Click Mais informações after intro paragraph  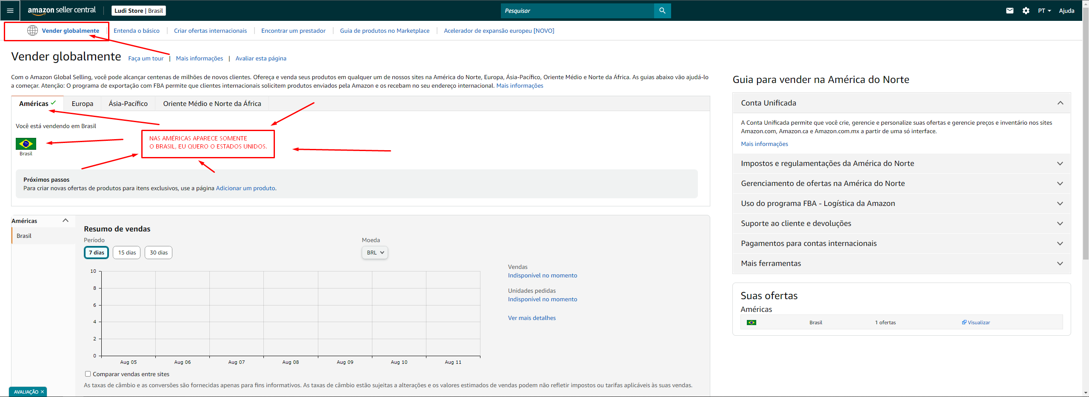click(x=520, y=86)
